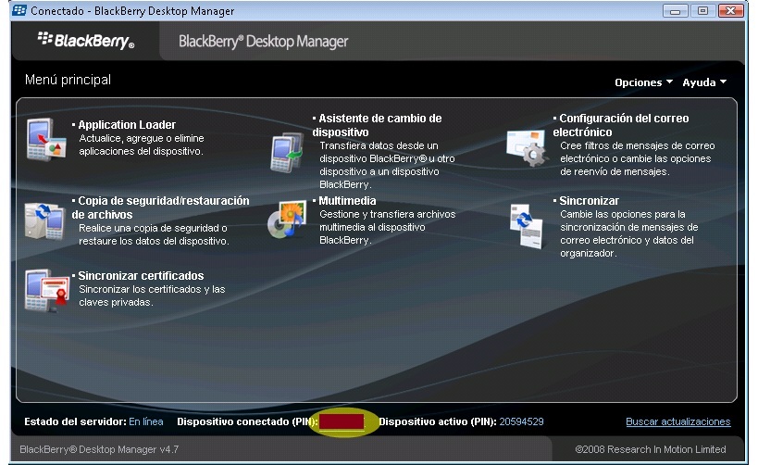The image size is (758, 465).
Task: Open the Multimedia flower and disc icon
Action: pyautogui.click(x=287, y=220)
